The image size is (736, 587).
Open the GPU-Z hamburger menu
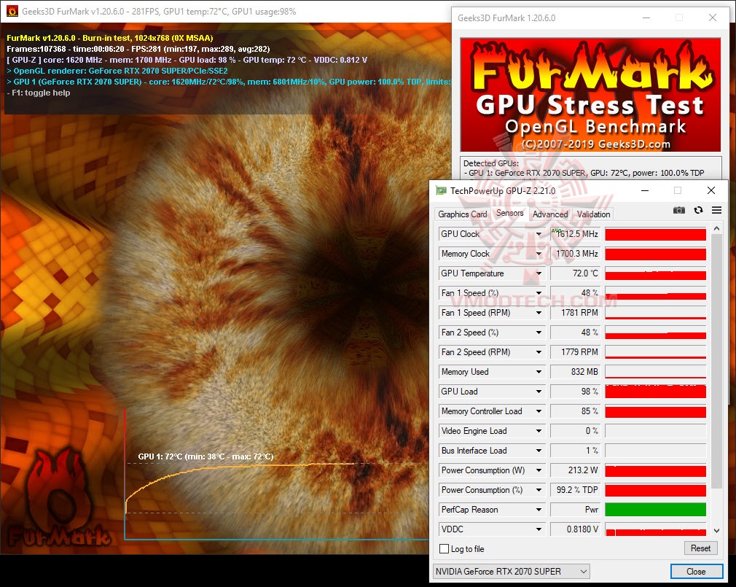[x=716, y=210]
